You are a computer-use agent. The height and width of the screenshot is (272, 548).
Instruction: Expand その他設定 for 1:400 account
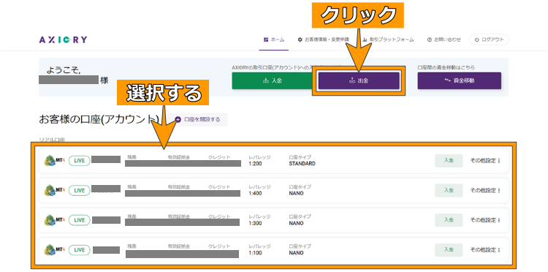click(485, 191)
